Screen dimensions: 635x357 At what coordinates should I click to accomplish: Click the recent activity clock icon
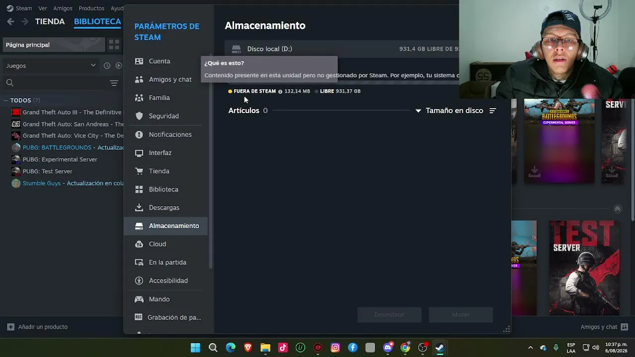click(x=107, y=65)
